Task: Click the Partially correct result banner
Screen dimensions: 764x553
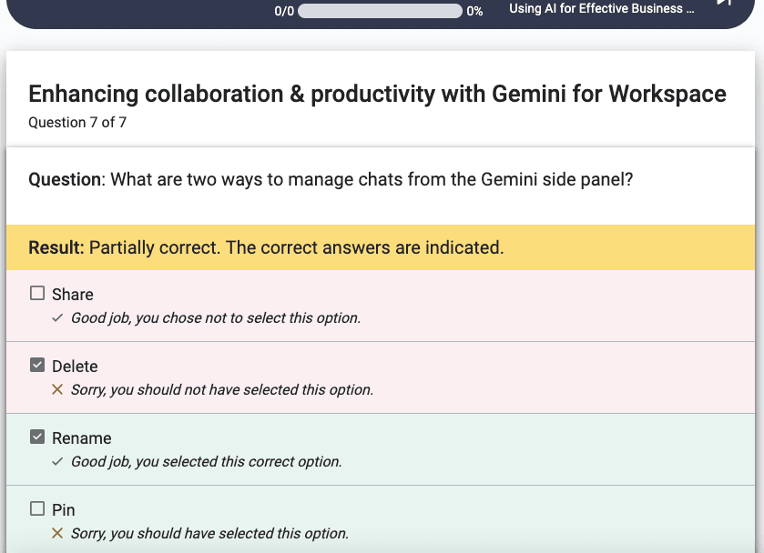Action: [381, 247]
